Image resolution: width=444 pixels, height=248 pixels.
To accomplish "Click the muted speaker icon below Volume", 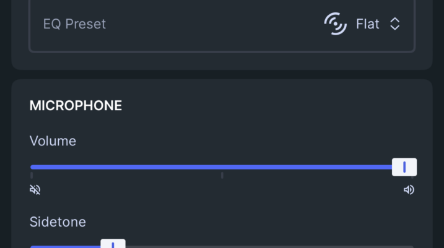I will (x=35, y=189).
